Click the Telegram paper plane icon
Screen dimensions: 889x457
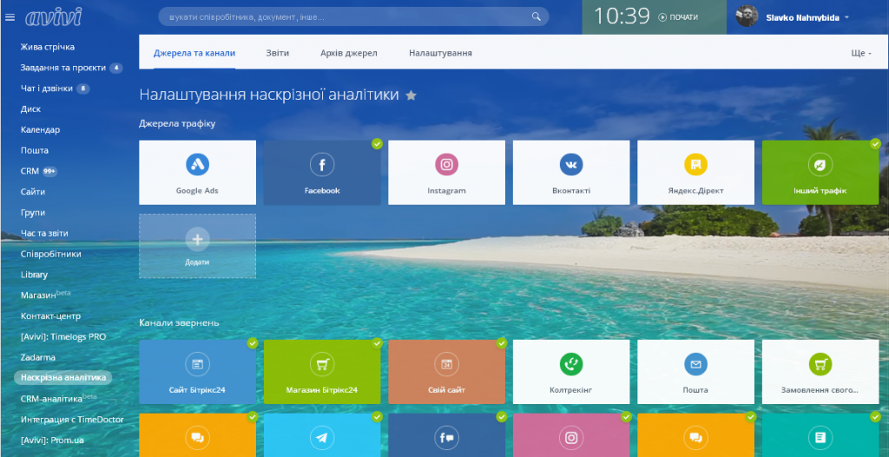pos(322,438)
